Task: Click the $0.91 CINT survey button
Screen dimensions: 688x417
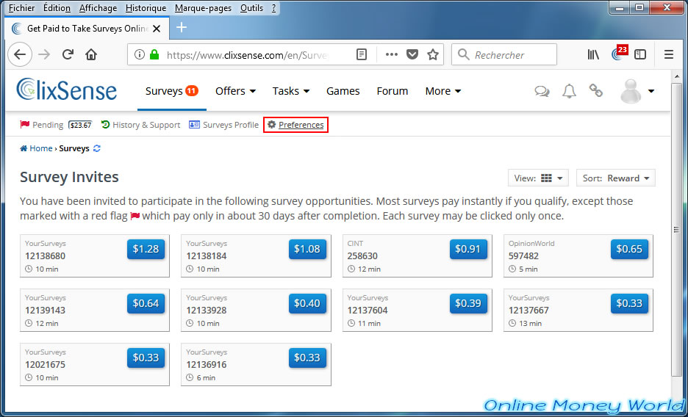Action: point(468,249)
